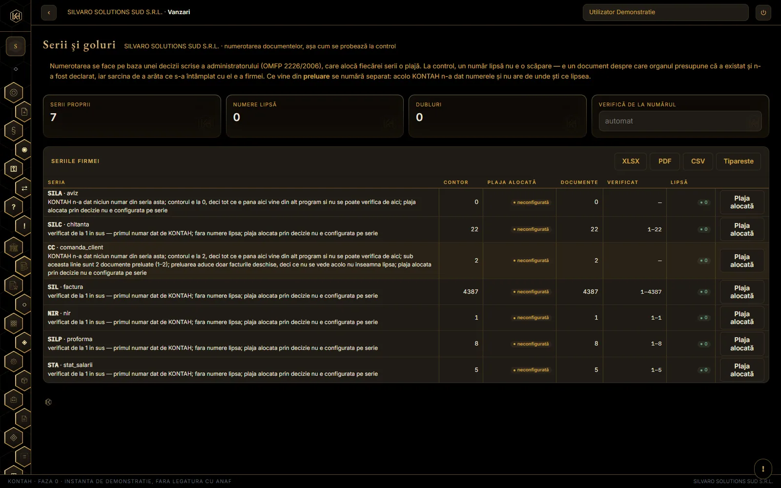The height and width of the screenshot is (488, 781).
Task: Go back with the left chevron button
Action: tap(49, 13)
